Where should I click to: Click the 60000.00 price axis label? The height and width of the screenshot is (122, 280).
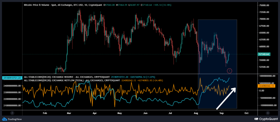[264, 47]
